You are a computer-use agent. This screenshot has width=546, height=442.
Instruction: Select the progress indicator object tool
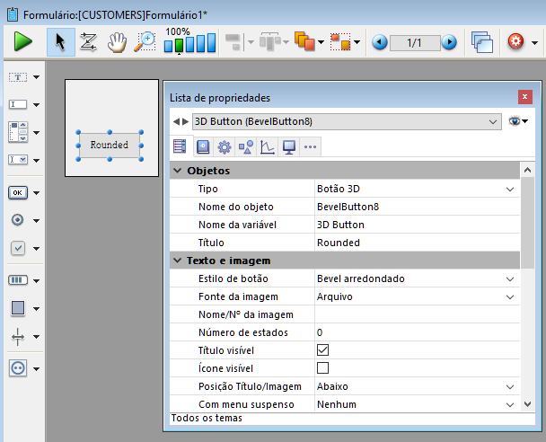tap(18, 279)
